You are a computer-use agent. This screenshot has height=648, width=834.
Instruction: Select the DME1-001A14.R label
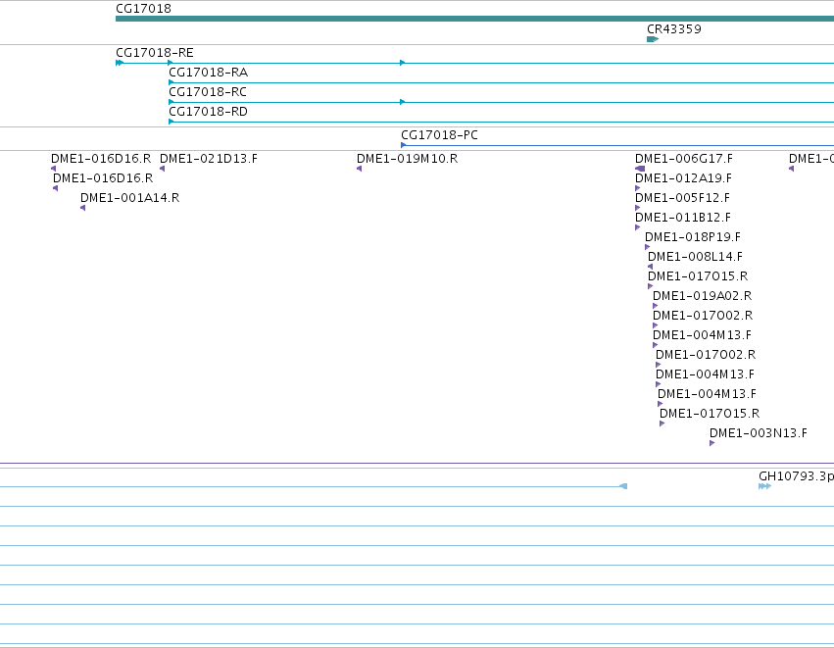tap(129, 198)
